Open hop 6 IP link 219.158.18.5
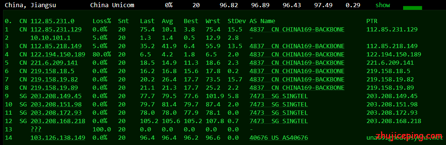This screenshot has width=446, height=145. coord(53,71)
